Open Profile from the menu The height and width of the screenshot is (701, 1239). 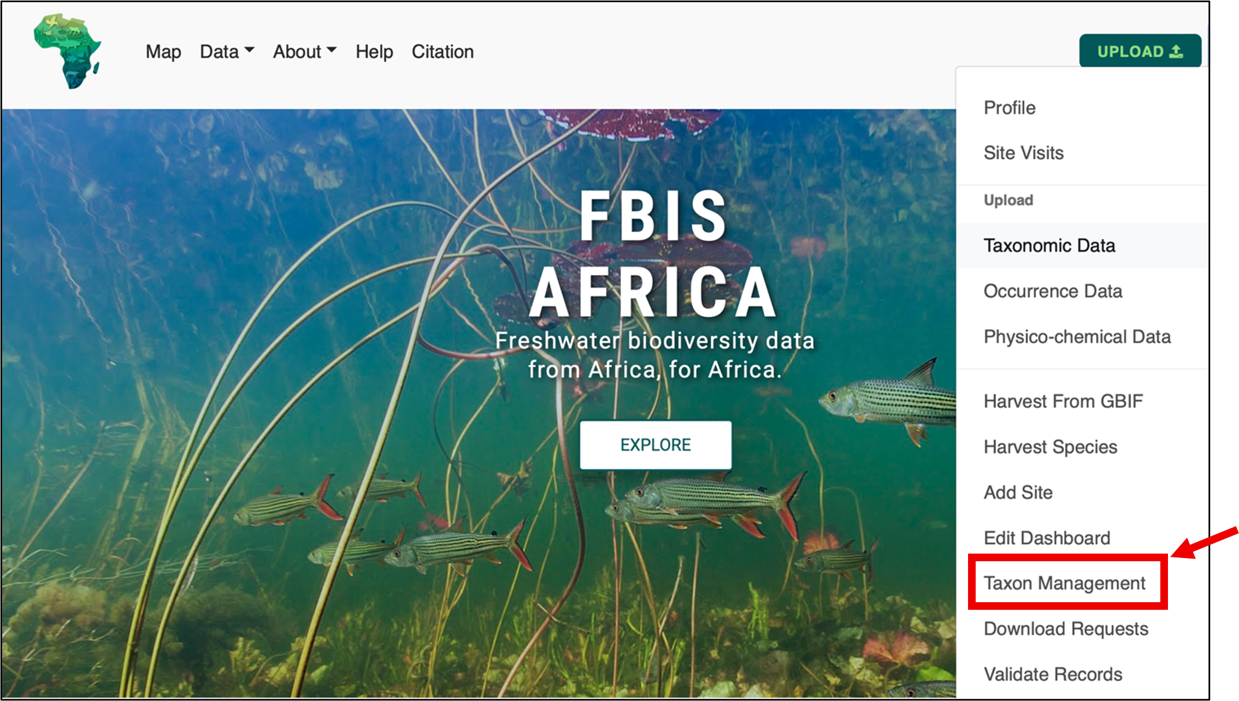tap(1010, 108)
